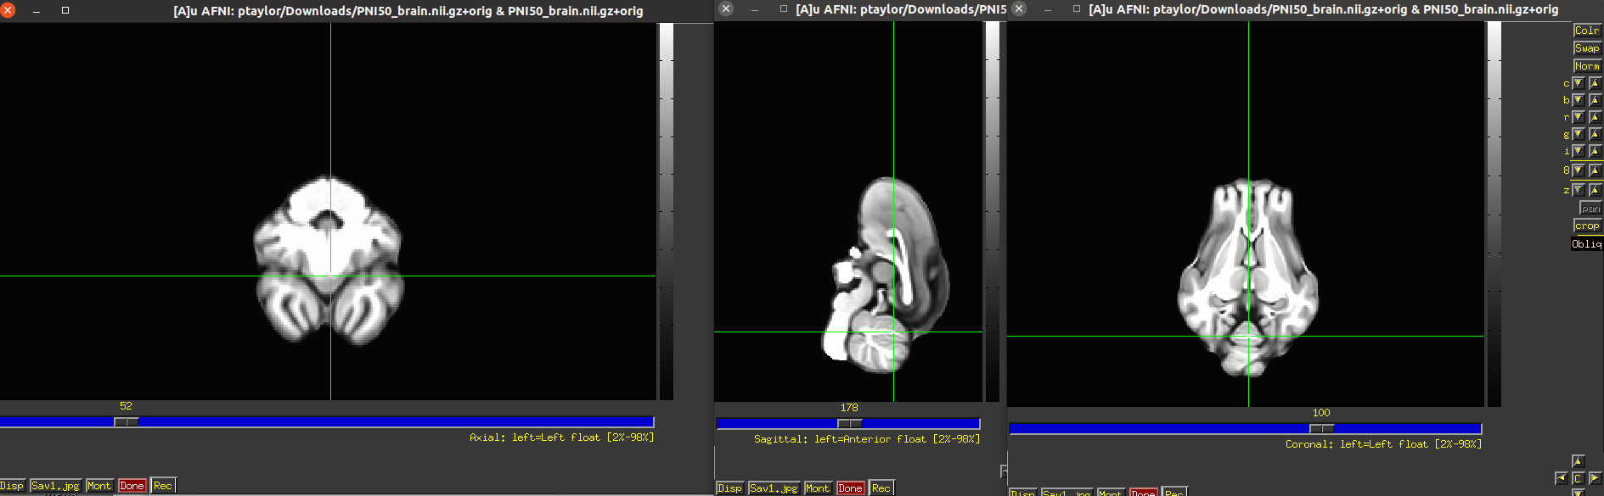Click the Obliq label in coronal viewer

(x=1586, y=244)
